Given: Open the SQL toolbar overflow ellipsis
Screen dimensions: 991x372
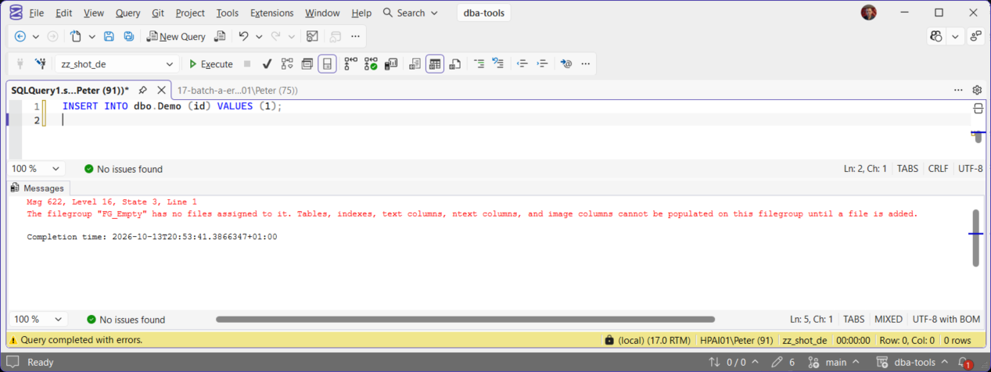Looking at the screenshot, I should click(584, 64).
